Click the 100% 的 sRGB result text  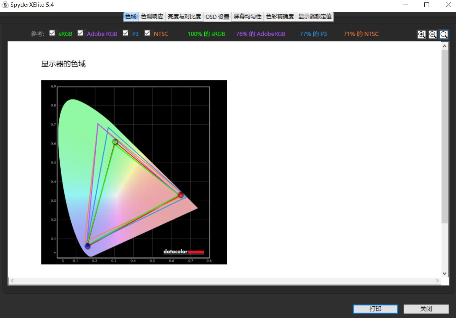click(206, 34)
